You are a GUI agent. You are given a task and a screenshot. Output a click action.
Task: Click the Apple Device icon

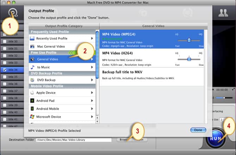[x=32, y=93]
